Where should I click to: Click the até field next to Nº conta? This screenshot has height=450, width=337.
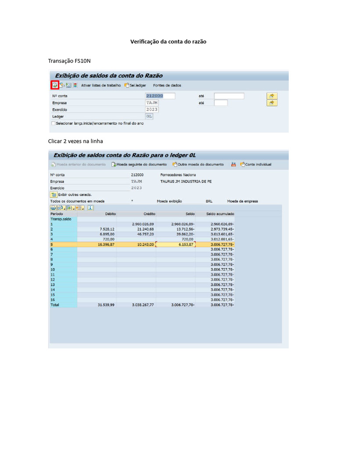click(229, 96)
